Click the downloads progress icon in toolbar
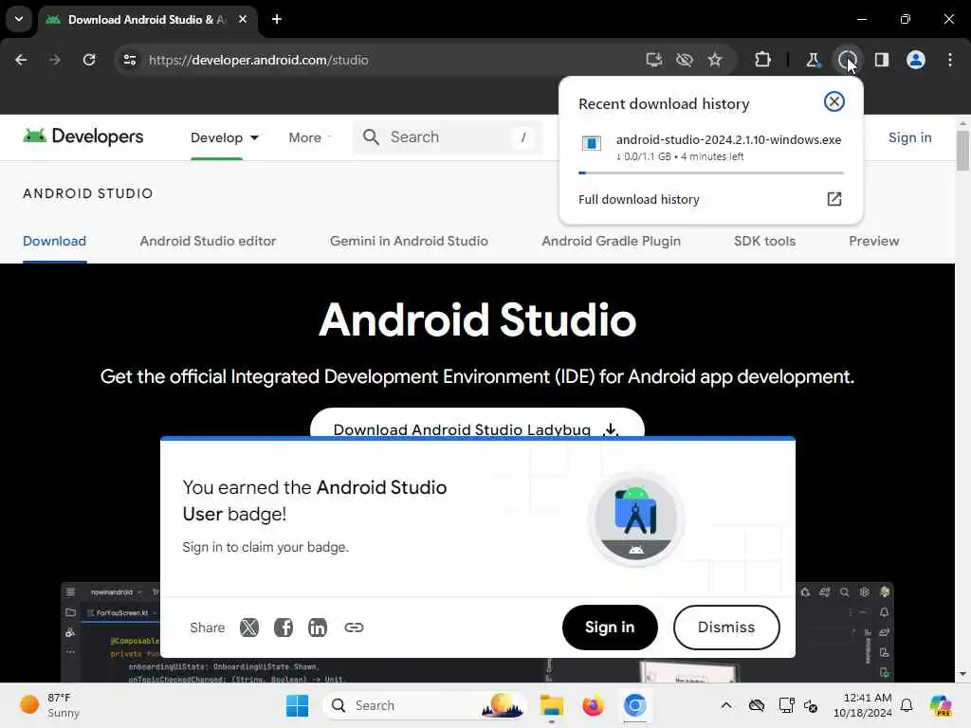This screenshot has width=971, height=728. (847, 60)
